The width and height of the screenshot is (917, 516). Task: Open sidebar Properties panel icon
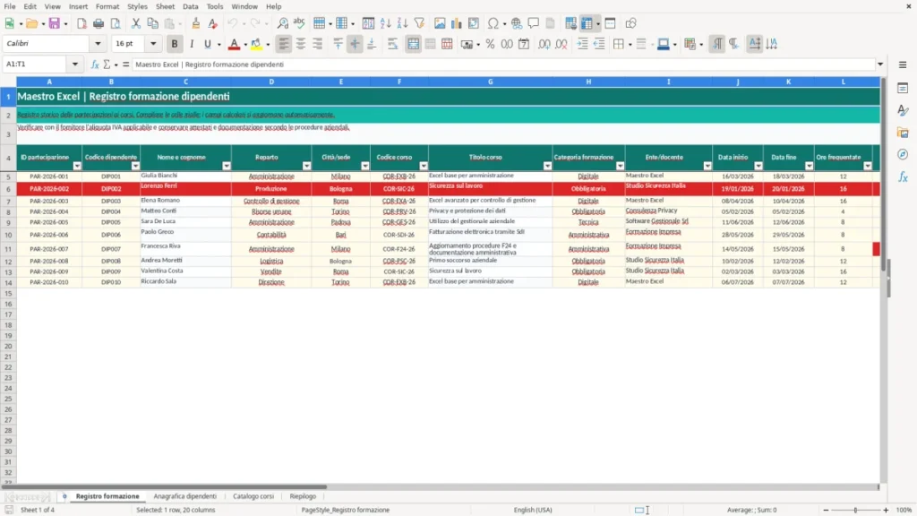903,89
